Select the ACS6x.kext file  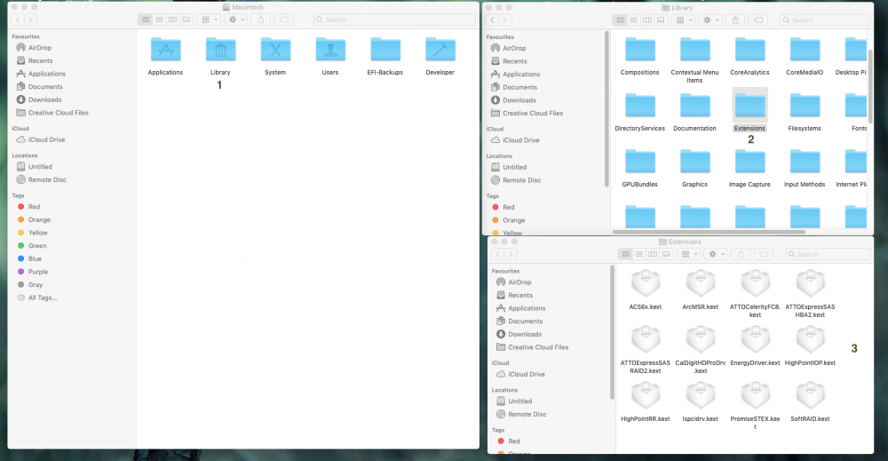[x=646, y=283]
